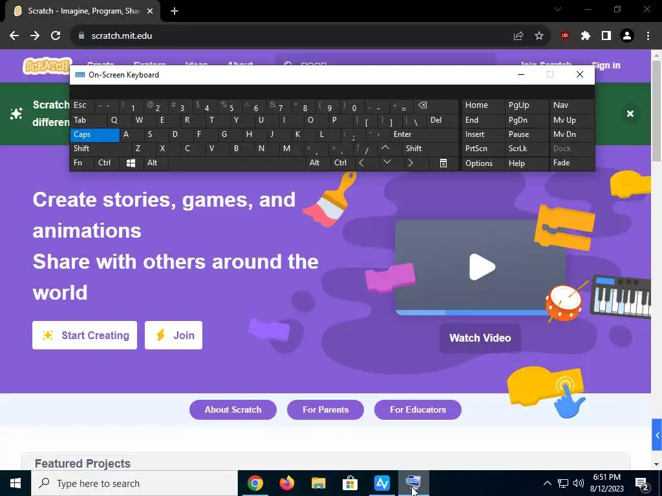
Task: Open the For Parents link
Action: pyautogui.click(x=326, y=410)
